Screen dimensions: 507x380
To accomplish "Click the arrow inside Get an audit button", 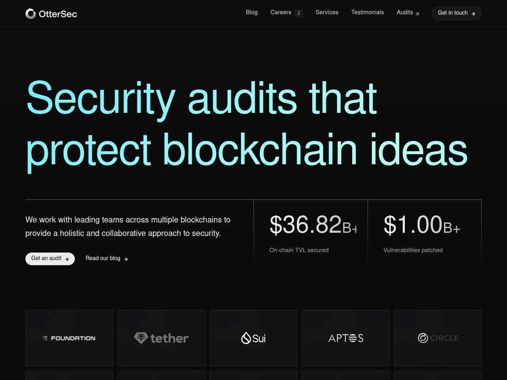I will pyautogui.click(x=66, y=258).
